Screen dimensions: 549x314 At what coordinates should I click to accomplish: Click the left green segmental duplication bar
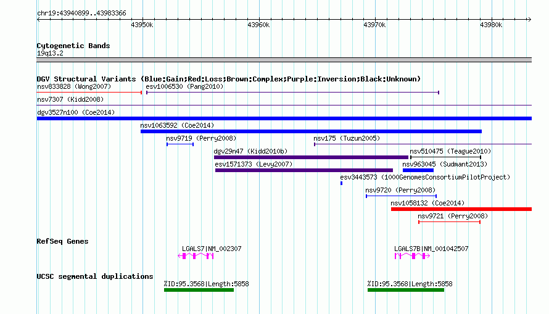(x=199, y=290)
